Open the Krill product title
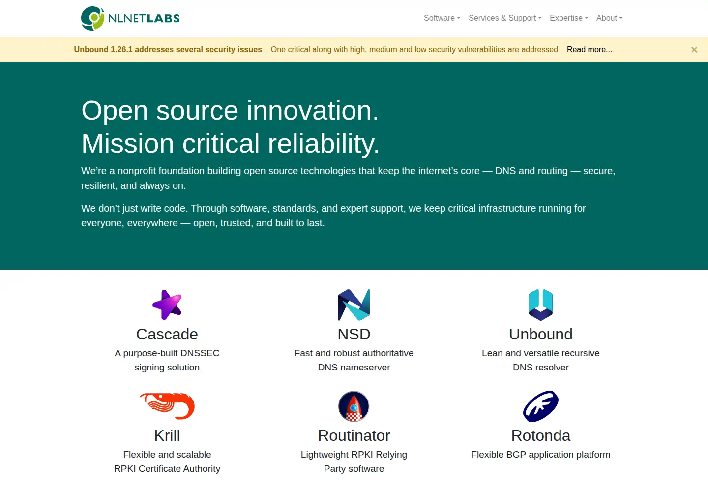 (167, 435)
